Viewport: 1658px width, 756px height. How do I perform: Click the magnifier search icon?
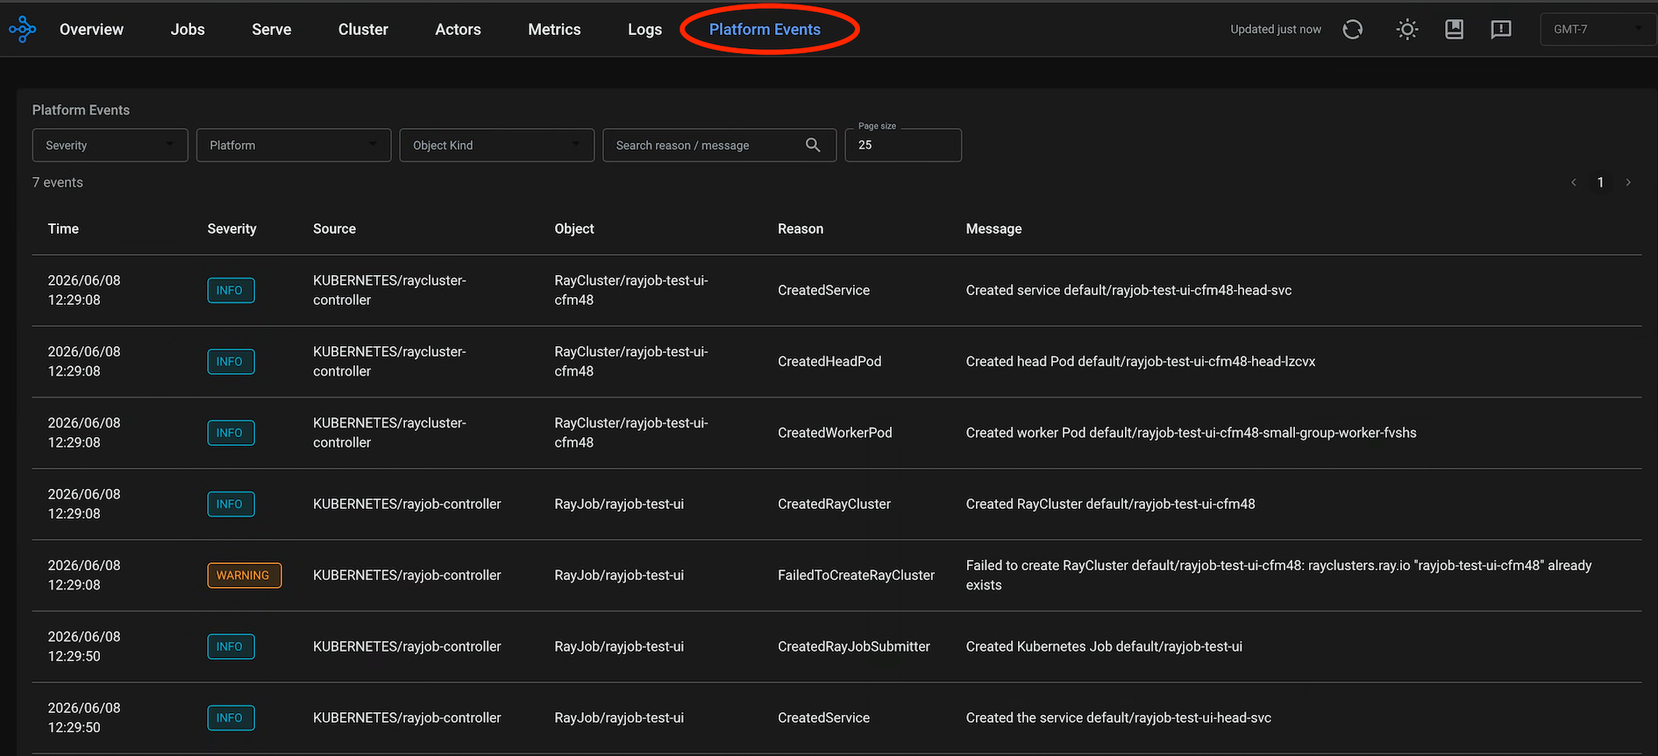[x=813, y=145]
